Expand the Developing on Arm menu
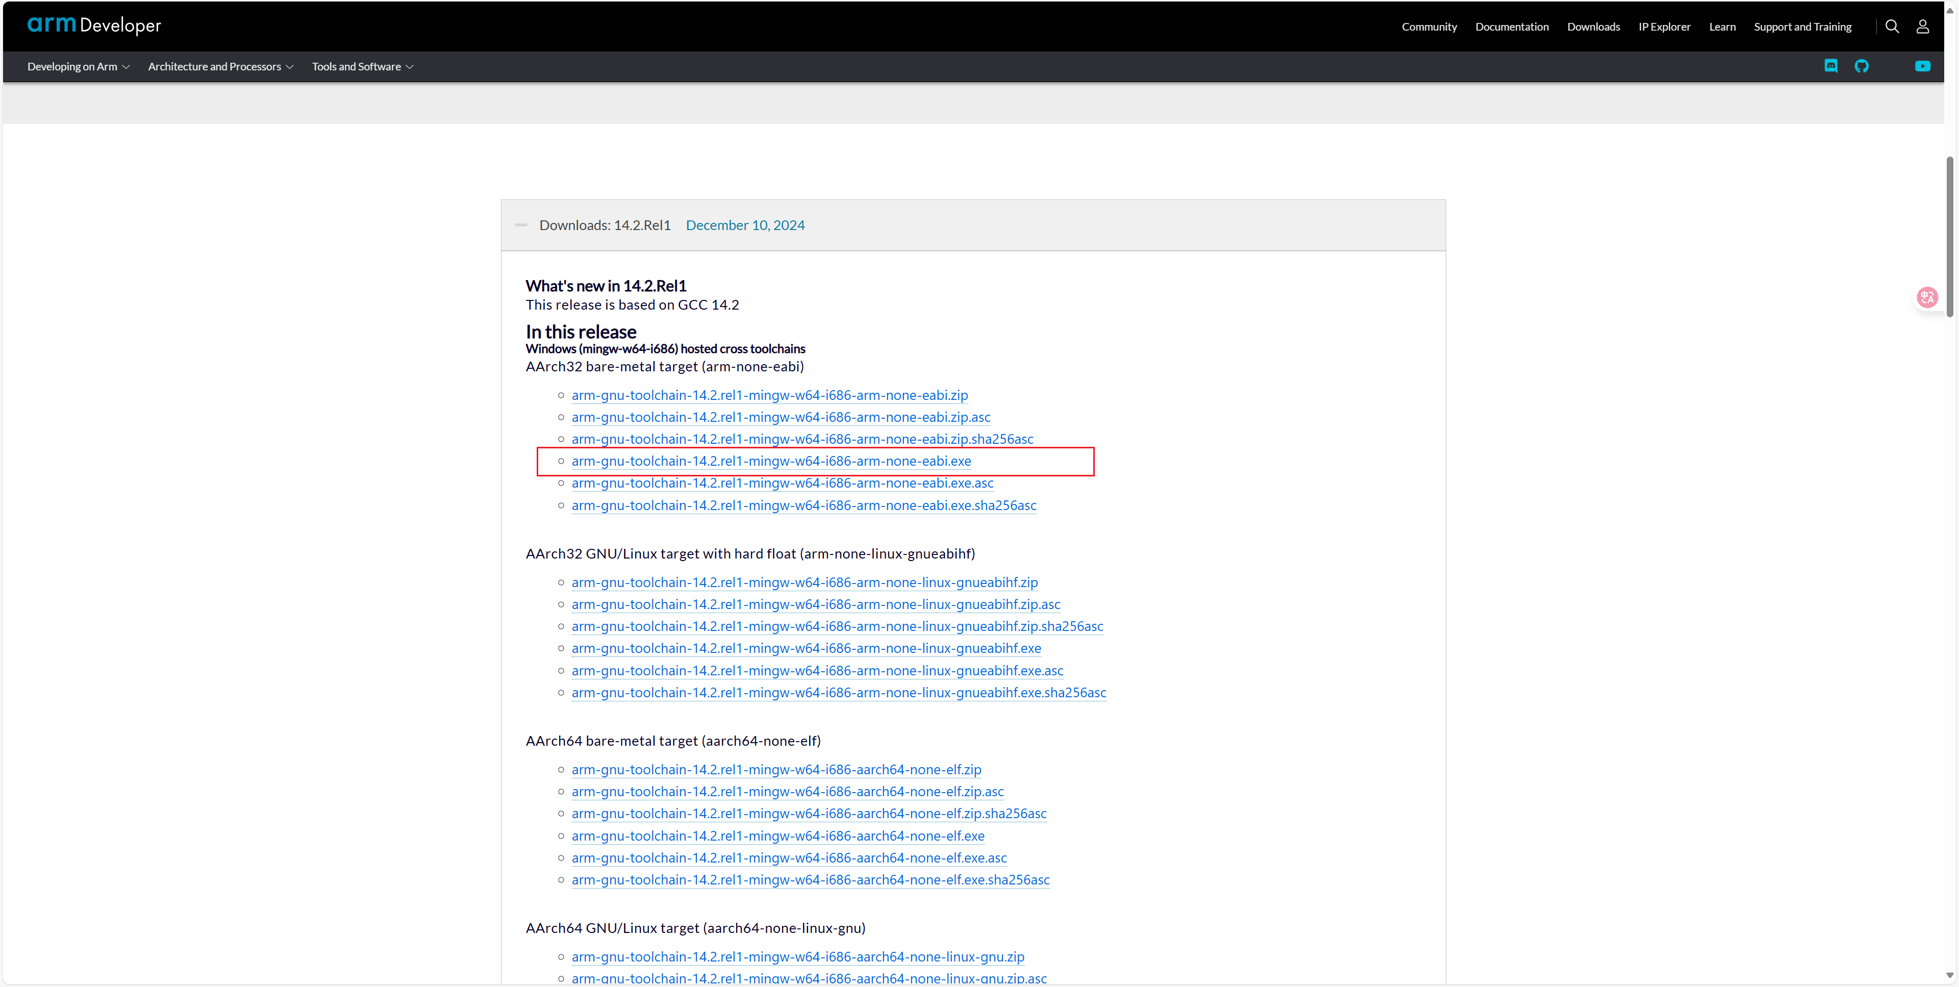Image resolution: width=1959 pixels, height=987 pixels. [x=79, y=67]
